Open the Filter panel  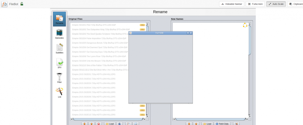coord(59,78)
